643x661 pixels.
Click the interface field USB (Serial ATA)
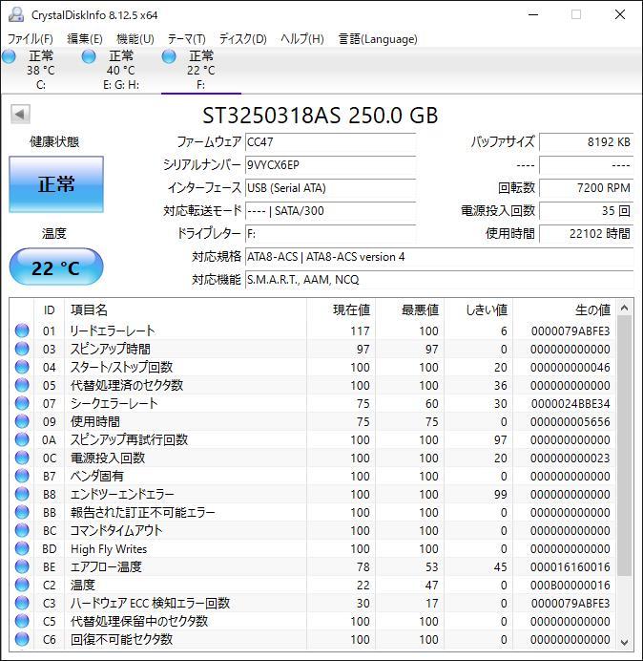tap(330, 187)
